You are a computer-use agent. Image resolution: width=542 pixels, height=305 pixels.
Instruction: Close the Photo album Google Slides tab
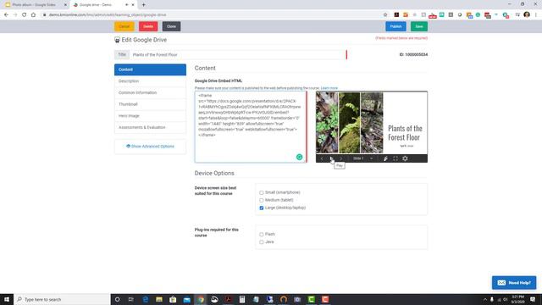[x=65, y=5]
